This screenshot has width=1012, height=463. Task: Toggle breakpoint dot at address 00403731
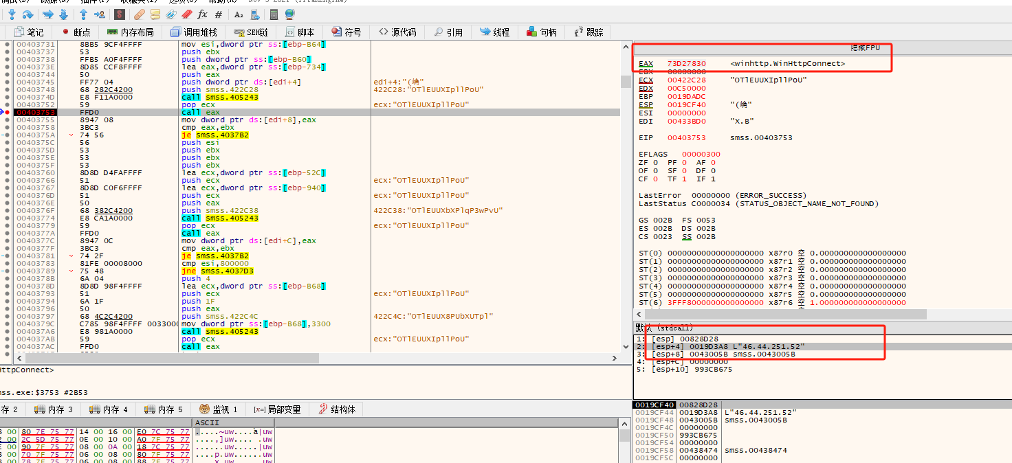[7, 44]
